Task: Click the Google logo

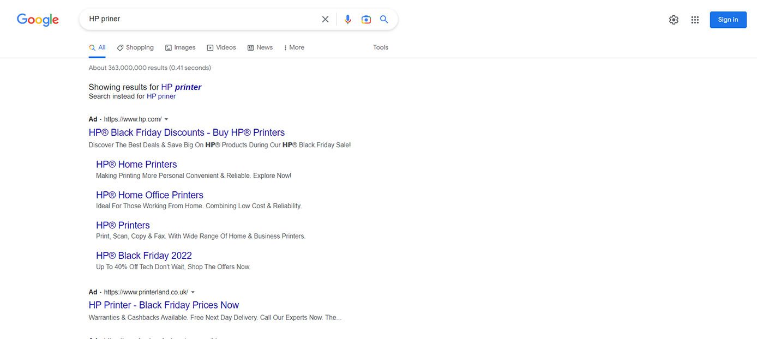Action: 38,20
